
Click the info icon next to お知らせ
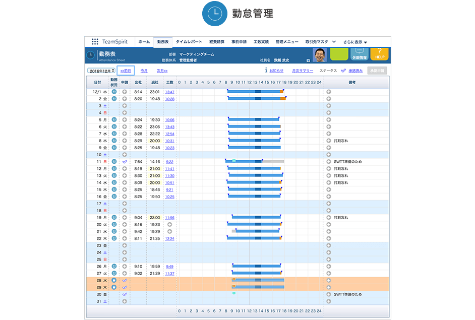pyautogui.click(x=266, y=70)
